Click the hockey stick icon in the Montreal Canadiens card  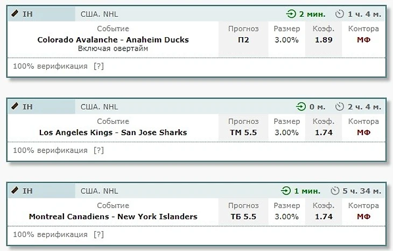pyautogui.click(x=15, y=190)
